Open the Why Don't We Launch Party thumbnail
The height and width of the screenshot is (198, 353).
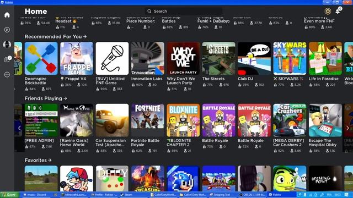click(183, 58)
